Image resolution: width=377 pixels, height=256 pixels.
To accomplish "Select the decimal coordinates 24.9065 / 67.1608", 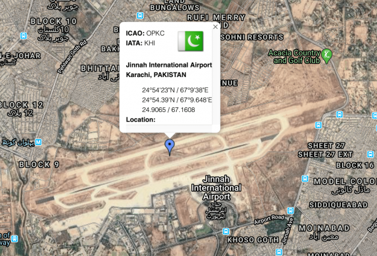I will [168, 110].
